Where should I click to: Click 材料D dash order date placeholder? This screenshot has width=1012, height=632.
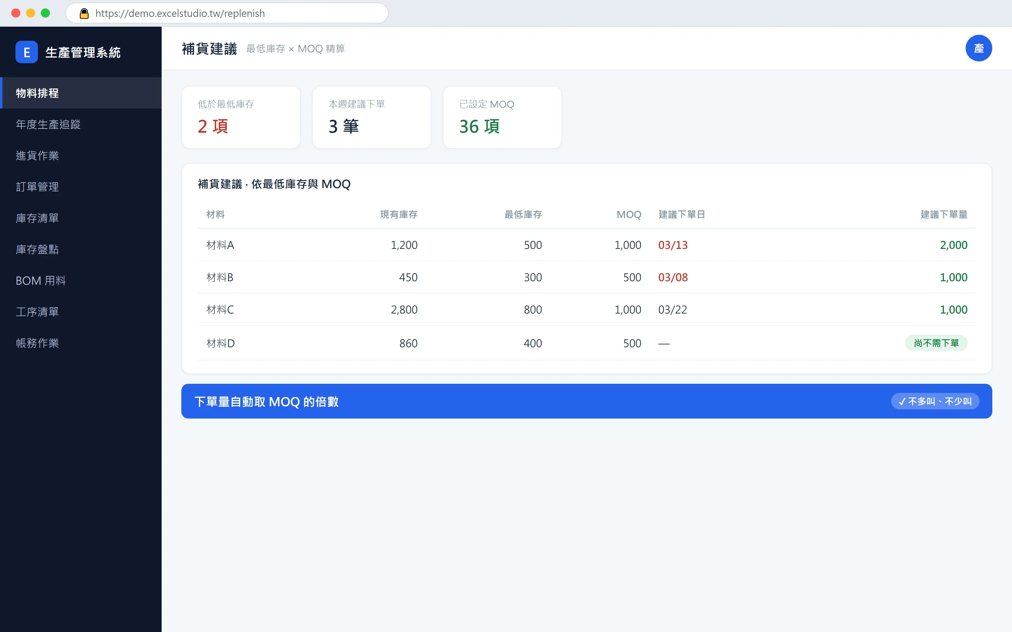click(664, 344)
